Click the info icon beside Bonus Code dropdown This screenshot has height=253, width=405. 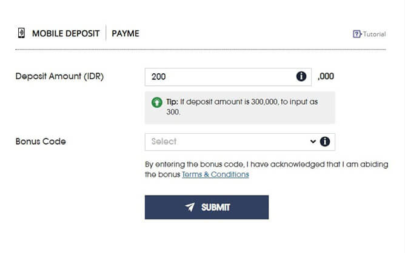(x=325, y=142)
